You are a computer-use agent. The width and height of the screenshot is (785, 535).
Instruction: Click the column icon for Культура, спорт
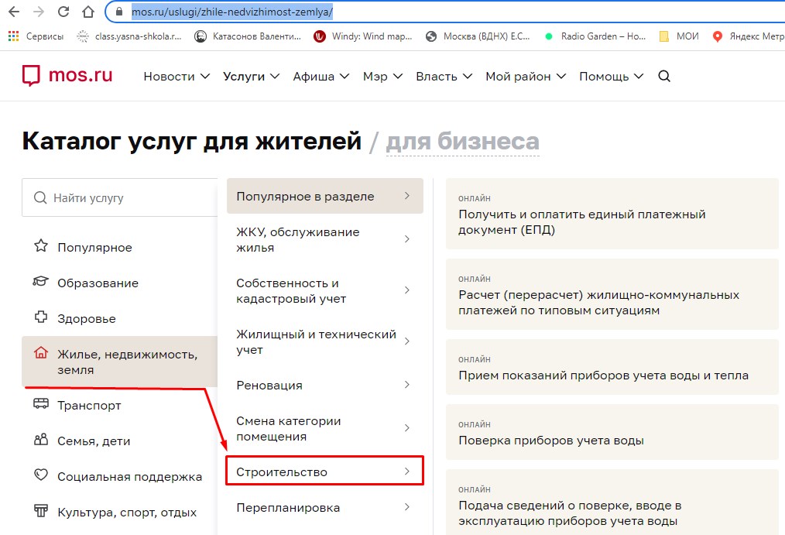click(x=41, y=510)
